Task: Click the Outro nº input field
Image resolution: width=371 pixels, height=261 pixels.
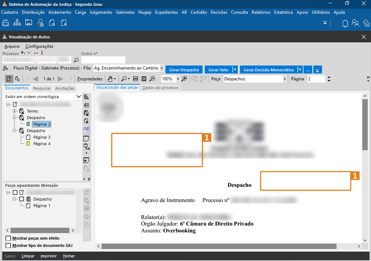Action: 103,60
